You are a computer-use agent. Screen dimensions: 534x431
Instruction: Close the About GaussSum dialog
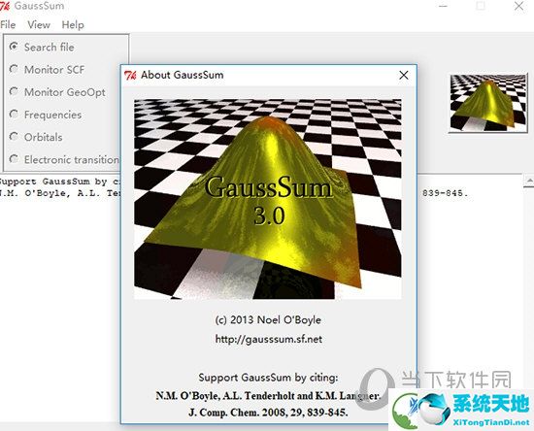pyautogui.click(x=404, y=75)
